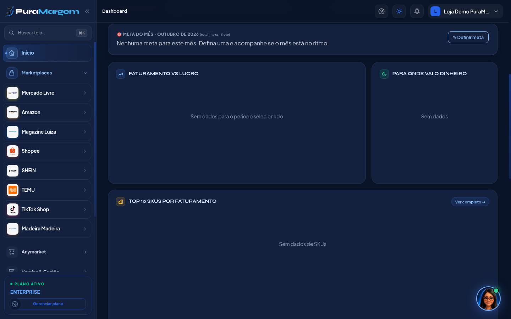Click the Shopee logo icon
This screenshot has height=319, width=511.
(x=12, y=151)
